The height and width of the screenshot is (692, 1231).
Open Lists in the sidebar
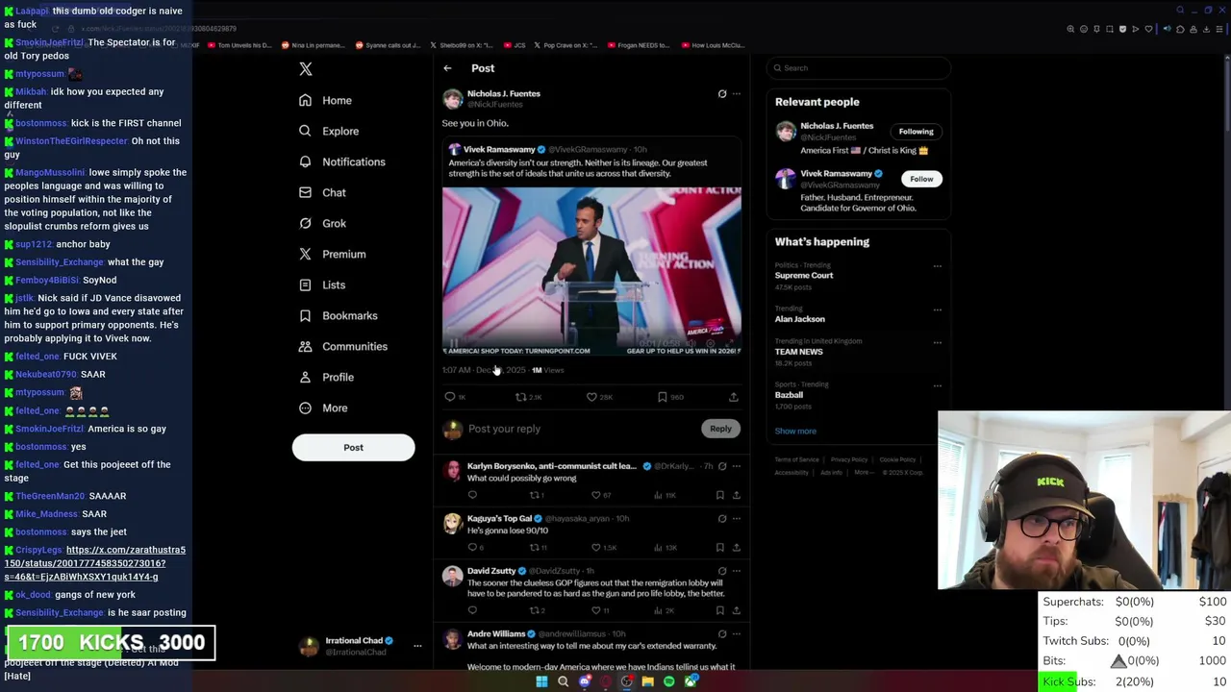pyautogui.click(x=321, y=284)
